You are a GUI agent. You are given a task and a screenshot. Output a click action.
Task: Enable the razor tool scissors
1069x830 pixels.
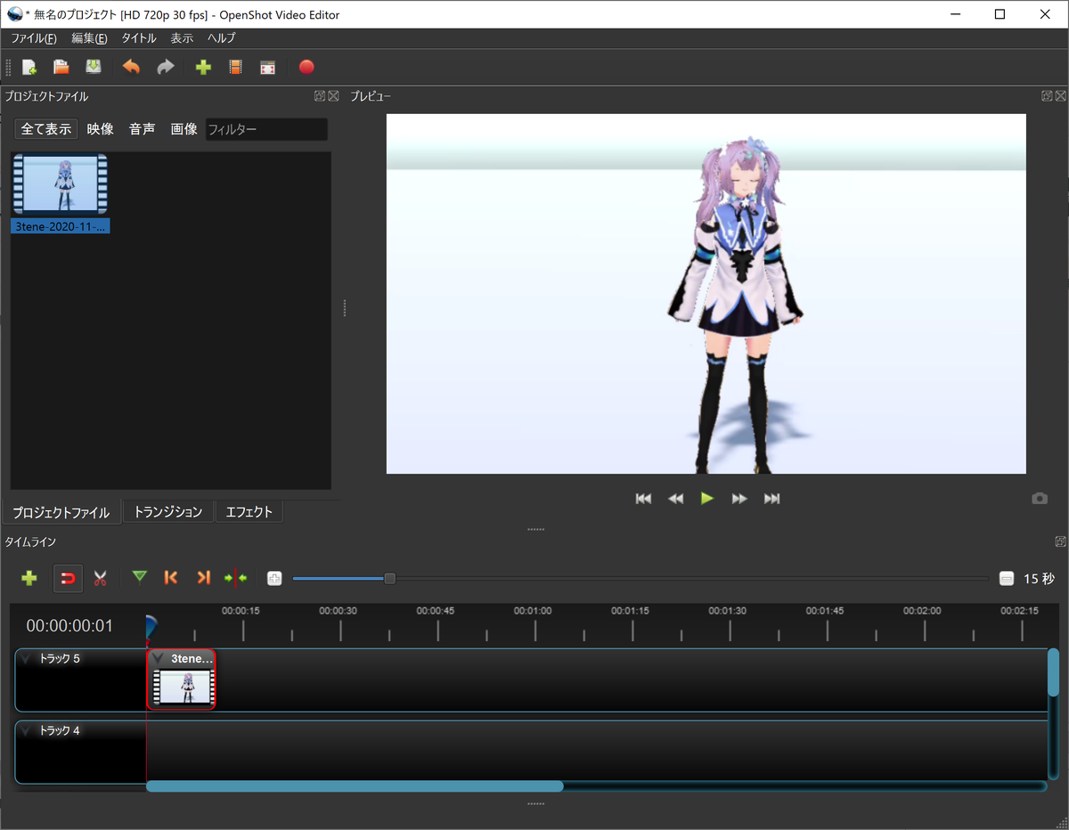click(x=100, y=578)
